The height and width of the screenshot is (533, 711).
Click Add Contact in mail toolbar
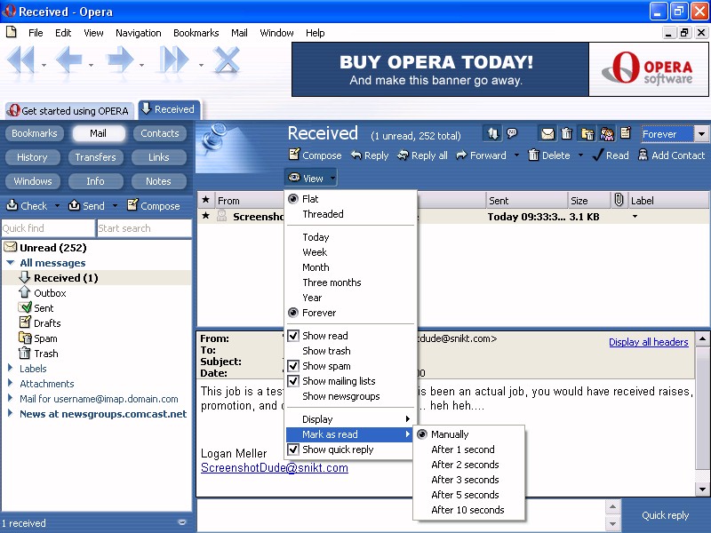coord(672,155)
